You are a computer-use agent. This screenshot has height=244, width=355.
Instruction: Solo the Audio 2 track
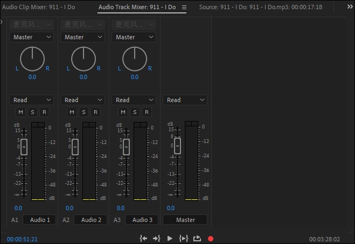83,112
